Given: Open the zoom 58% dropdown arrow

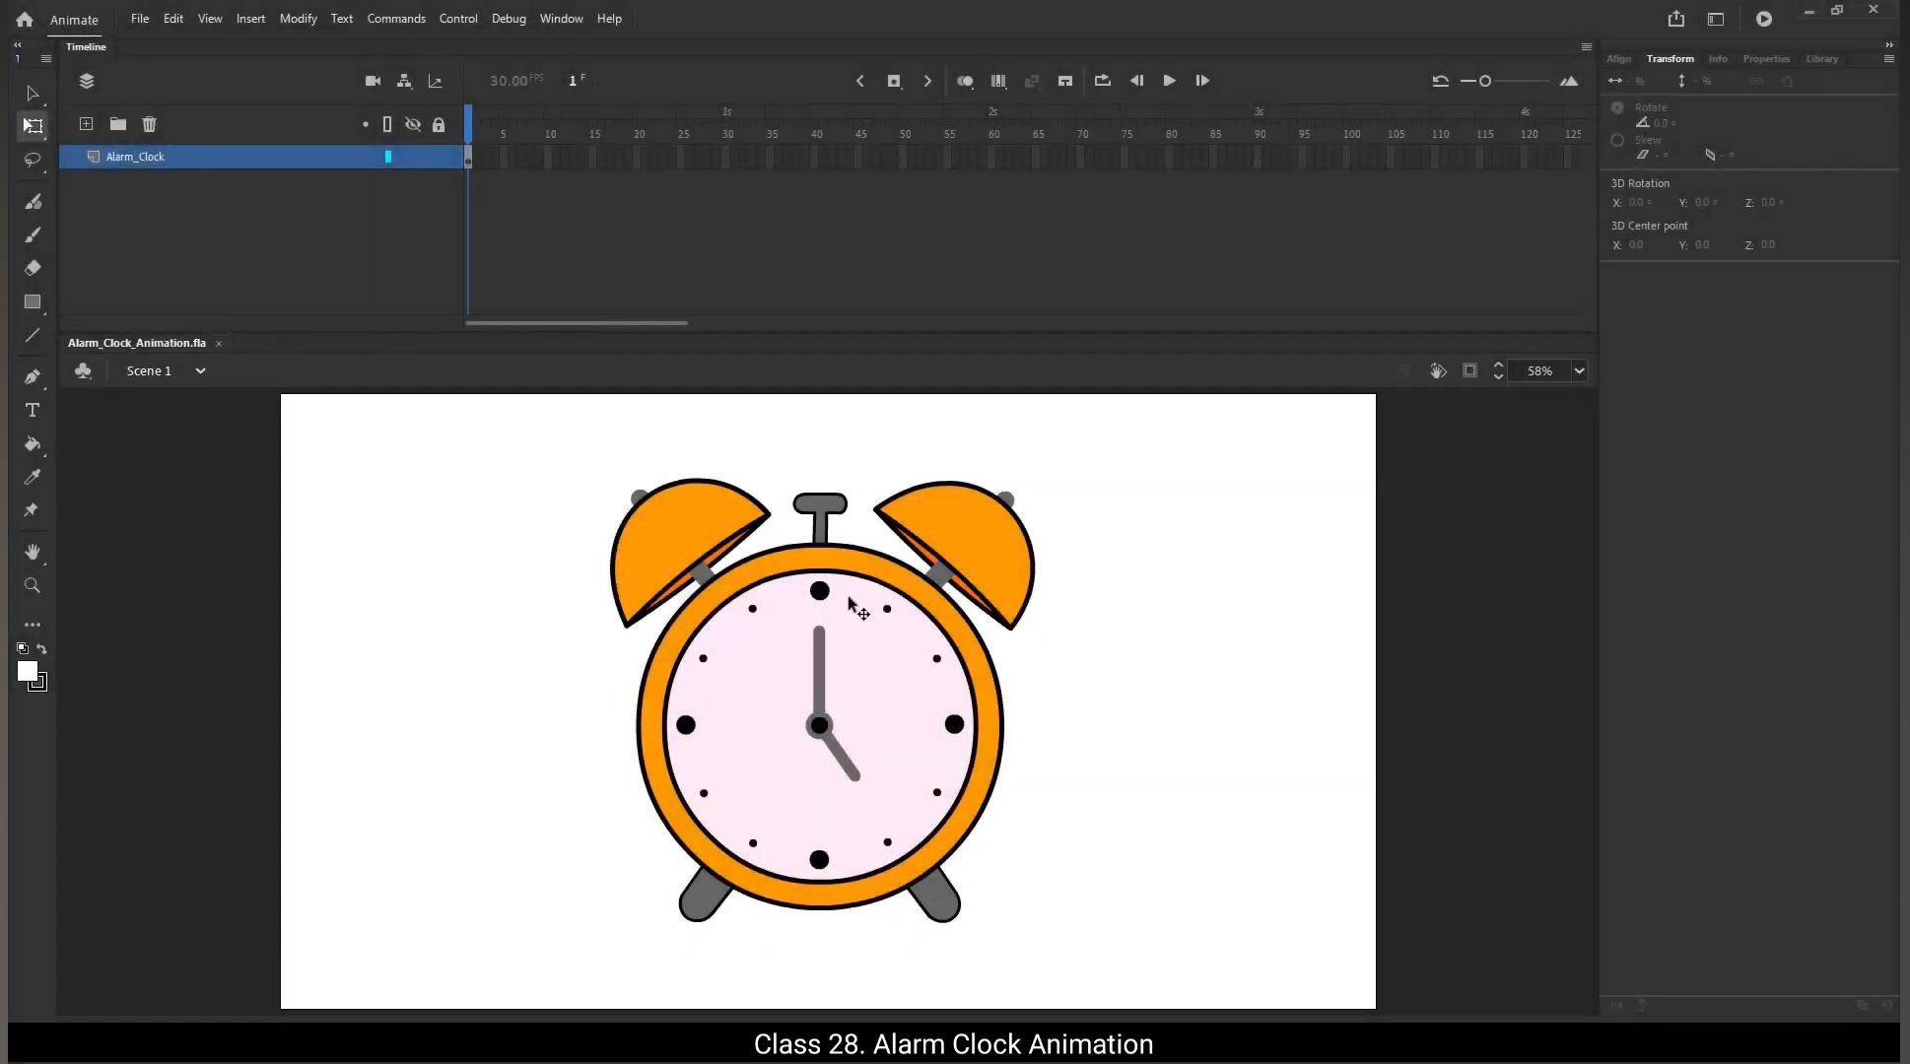Looking at the screenshot, I should [1579, 371].
